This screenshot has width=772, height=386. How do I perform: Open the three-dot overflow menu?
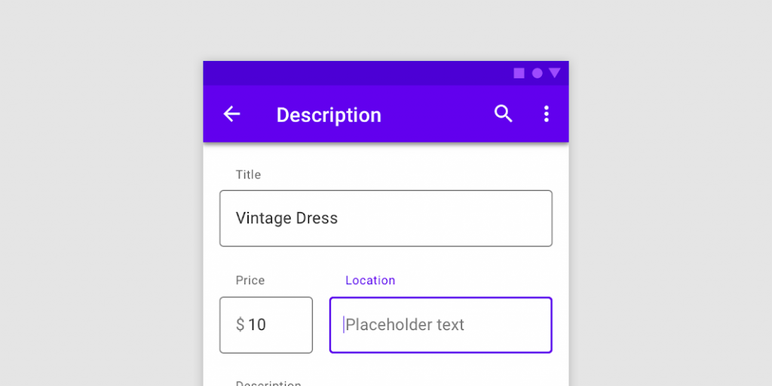[x=547, y=114]
